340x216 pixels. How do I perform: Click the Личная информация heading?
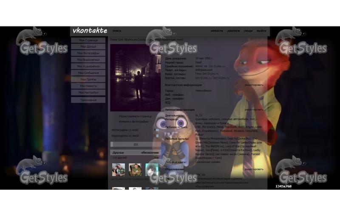coord(180,110)
